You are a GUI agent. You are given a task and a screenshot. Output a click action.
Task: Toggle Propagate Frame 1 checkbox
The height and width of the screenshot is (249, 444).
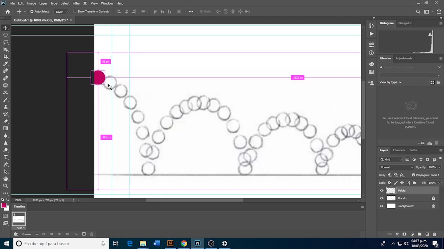point(413,175)
